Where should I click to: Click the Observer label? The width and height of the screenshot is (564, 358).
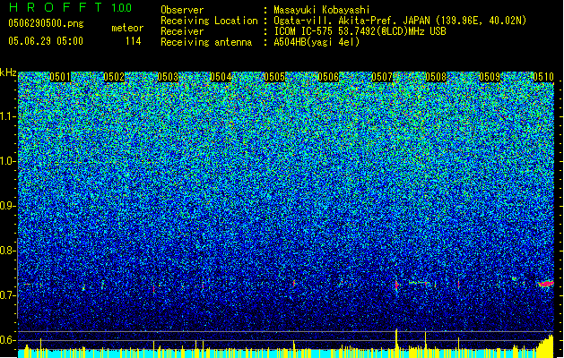point(182,10)
